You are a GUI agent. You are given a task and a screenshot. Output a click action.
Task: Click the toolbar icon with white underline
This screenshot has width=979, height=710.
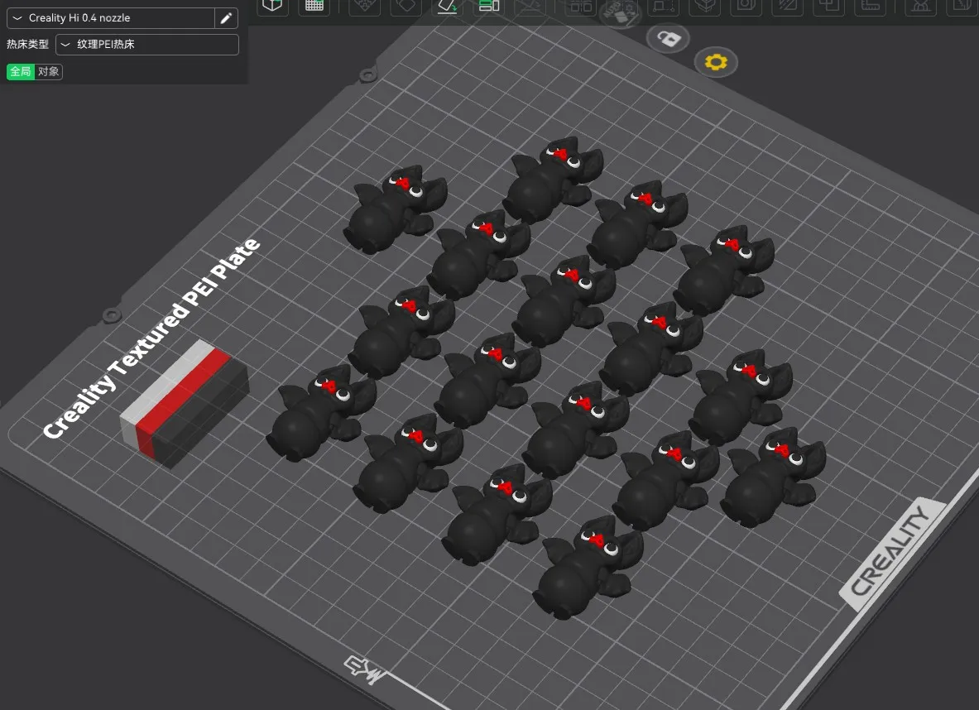(447, 7)
